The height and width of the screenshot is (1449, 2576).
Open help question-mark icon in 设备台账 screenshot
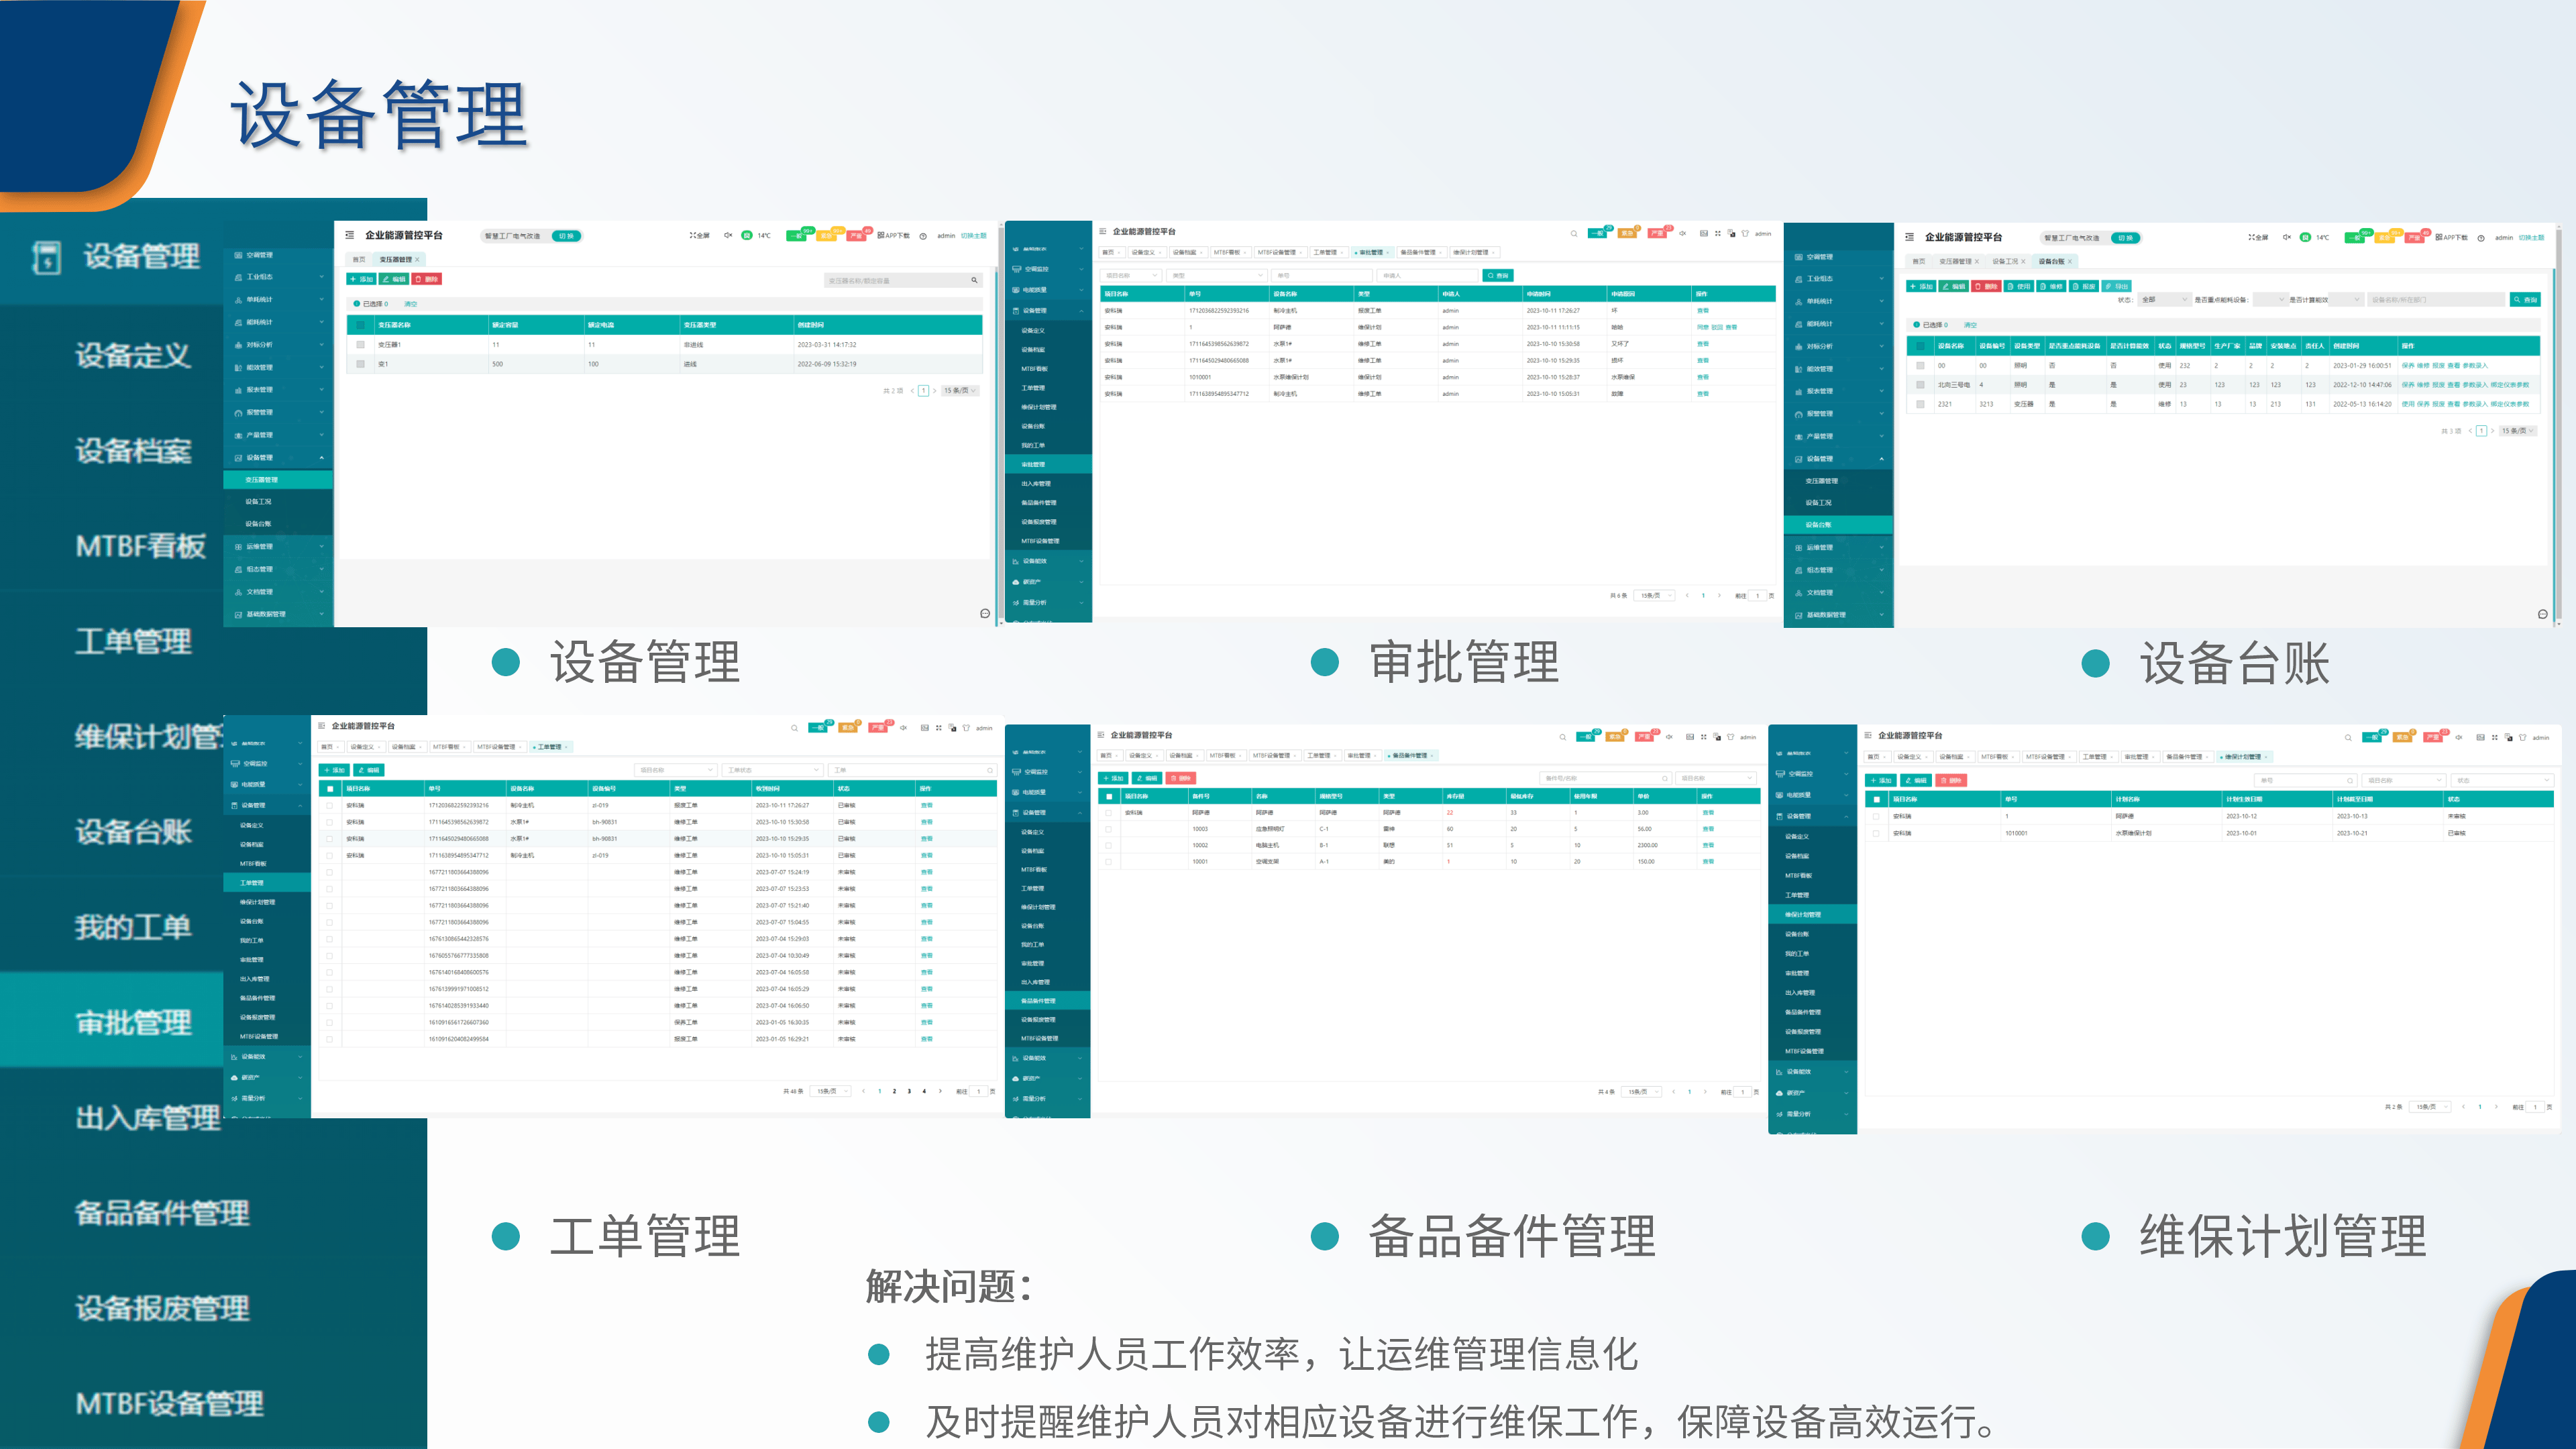pyautogui.click(x=2481, y=238)
